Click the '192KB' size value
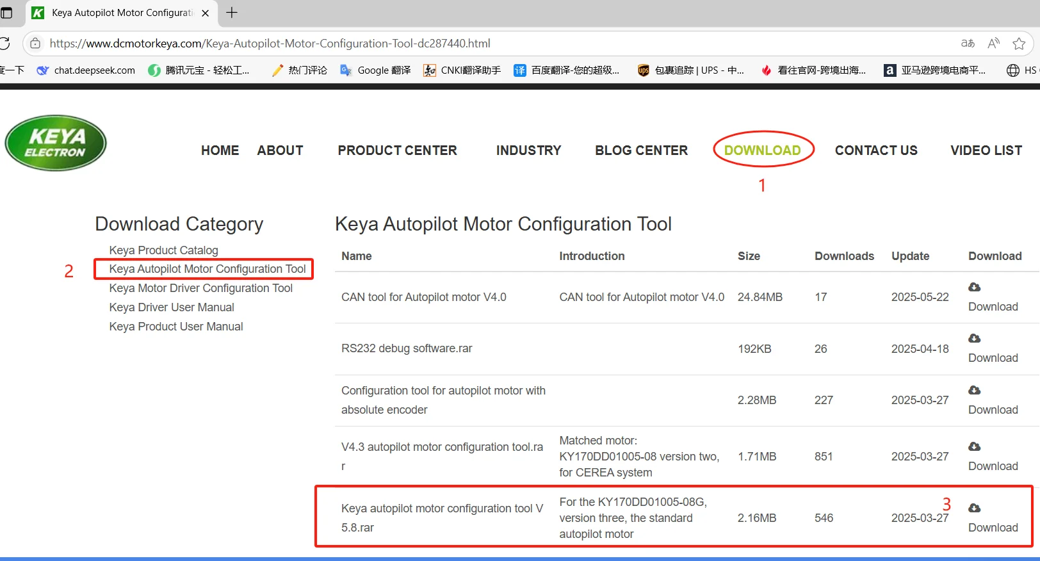Viewport: 1040px width, 561px height. click(x=754, y=349)
